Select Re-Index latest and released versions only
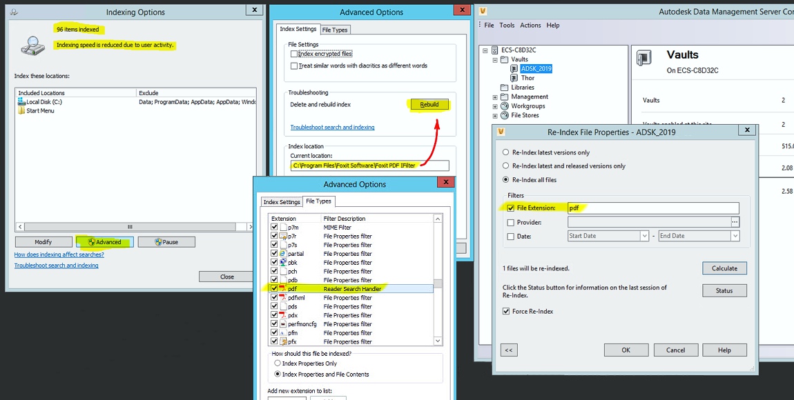794x400 pixels. [505, 166]
